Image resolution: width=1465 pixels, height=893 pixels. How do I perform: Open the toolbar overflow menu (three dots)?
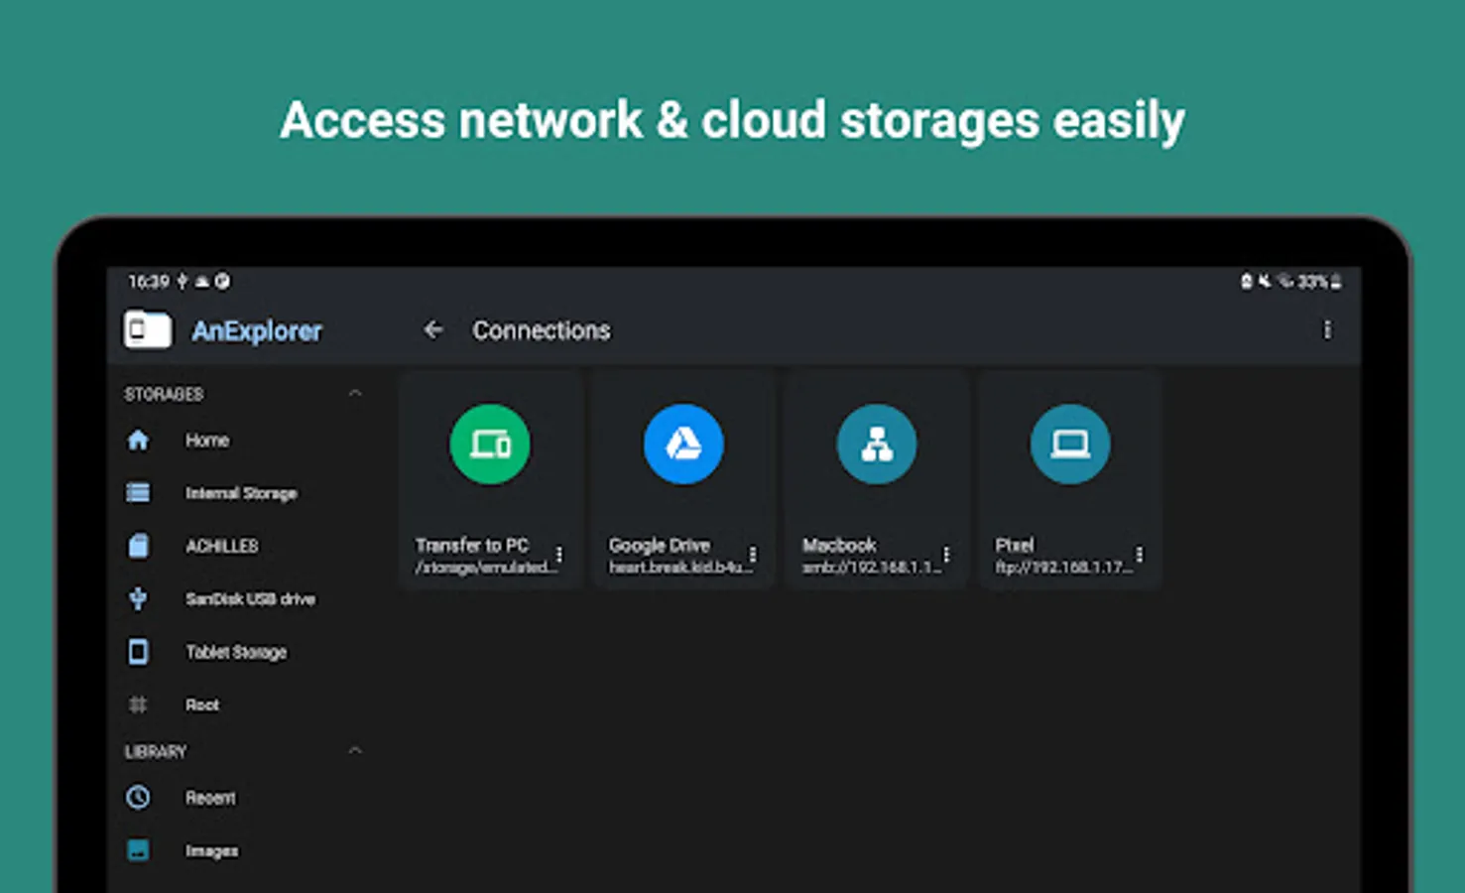(1327, 330)
